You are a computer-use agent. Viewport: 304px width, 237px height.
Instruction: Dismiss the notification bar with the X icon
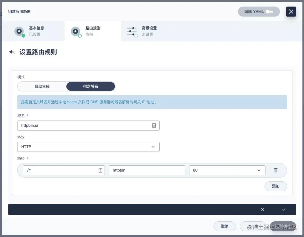coord(262,209)
